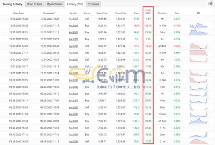Image resolution: width=215 pixels, height=145 pixels.
Task: View sparkline chart for 4h 17m trade
Action: tap(199, 121)
